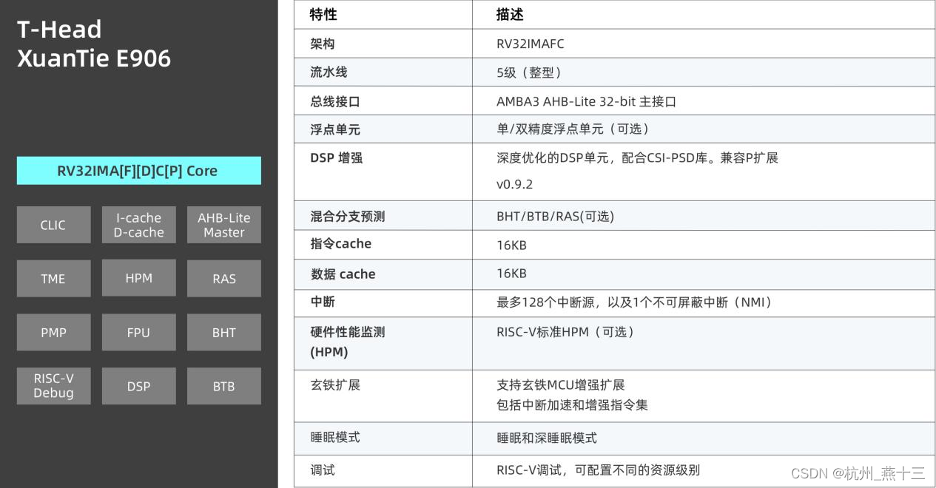This screenshot has width=936, height=488.
Task: Select the 硬件性能监测 (HPM) row label
Action: coord(348,342)
